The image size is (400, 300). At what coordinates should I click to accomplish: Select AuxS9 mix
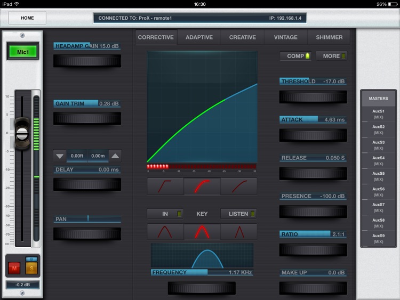coord(378,238)
